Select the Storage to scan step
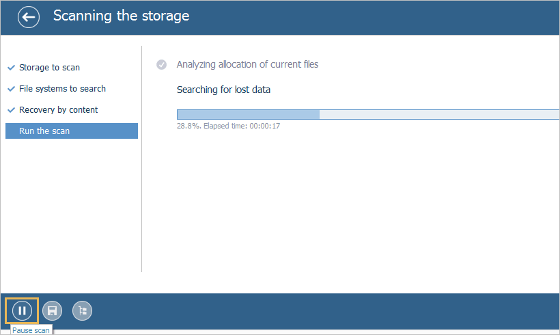560x335 pixels. [x=49, y=68]
